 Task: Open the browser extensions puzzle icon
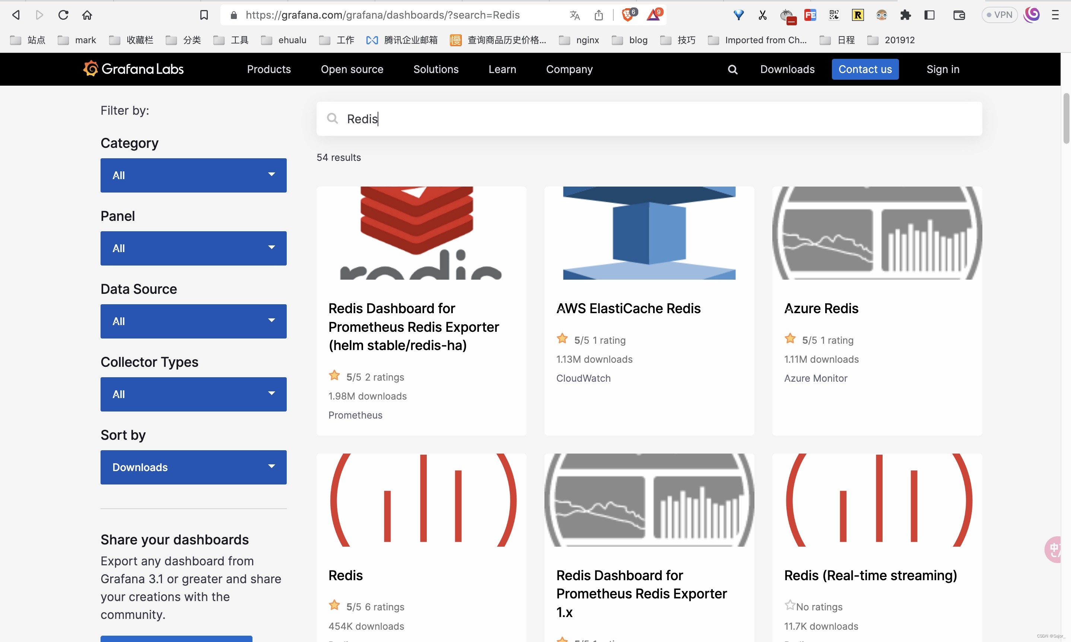[x=905, y=15]
